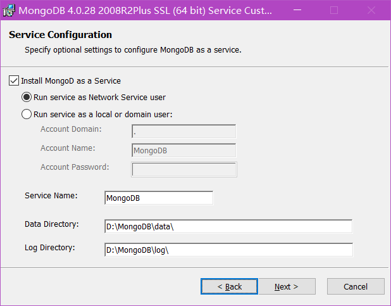Click the 'Specify optional settings' description text

click(133, 50)
